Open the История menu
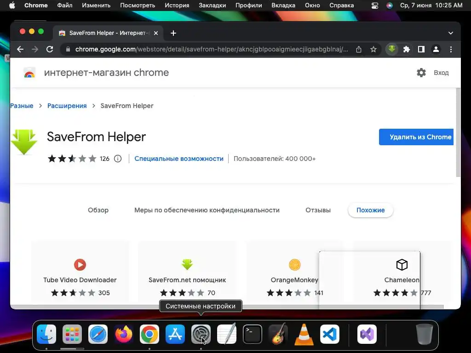Image resolution: width=471 pixels, height=353 pixels. [x=177, y=6]
